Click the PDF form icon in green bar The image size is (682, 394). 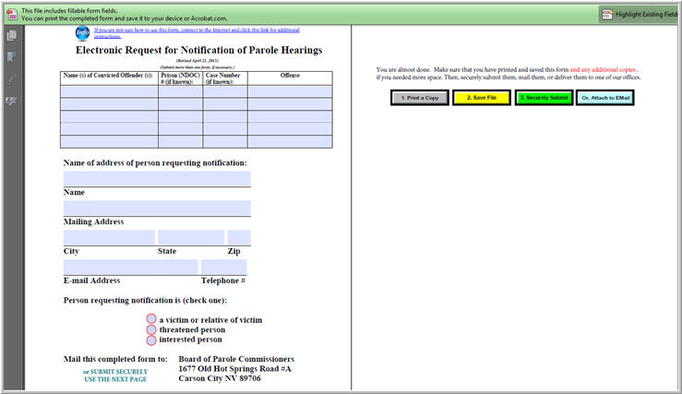click(x=12, y=14)
